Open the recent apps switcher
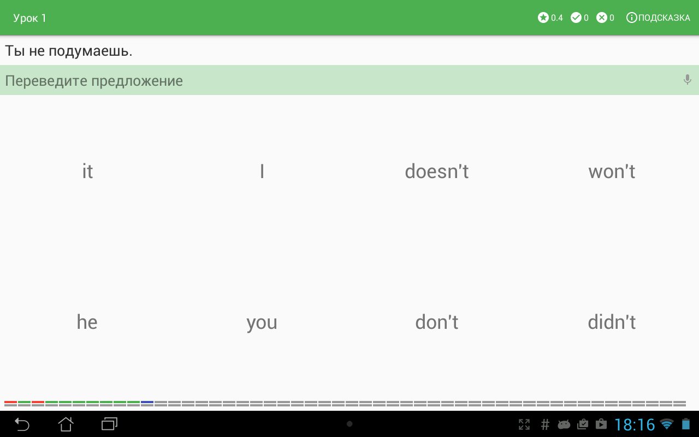The width and height of the screenshot is (699, 437). tap(109, 424)
